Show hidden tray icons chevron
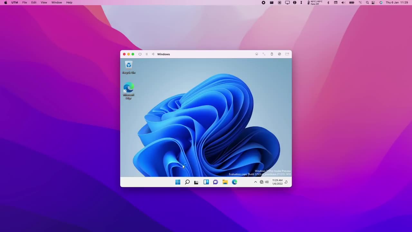The image size is (412, 232). [x=256, y=182]
